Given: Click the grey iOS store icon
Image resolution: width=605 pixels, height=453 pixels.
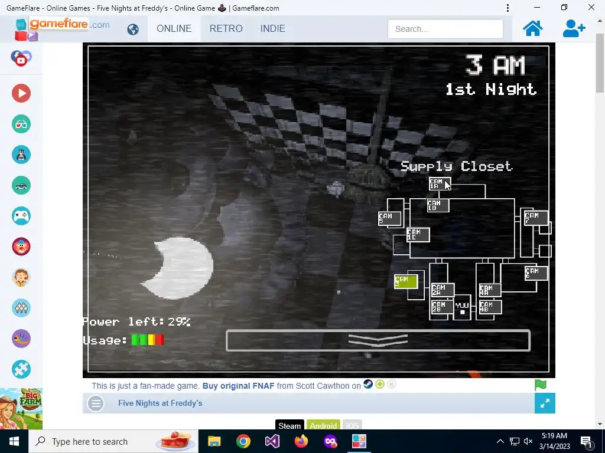Looking at the screenshot, I should (391, 385).
